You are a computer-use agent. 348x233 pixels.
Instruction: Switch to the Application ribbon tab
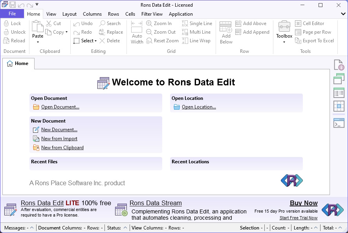[181, 14]
